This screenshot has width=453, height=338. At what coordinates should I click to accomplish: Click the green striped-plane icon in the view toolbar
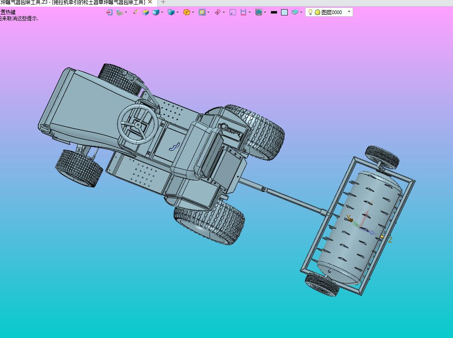[119, 12]
